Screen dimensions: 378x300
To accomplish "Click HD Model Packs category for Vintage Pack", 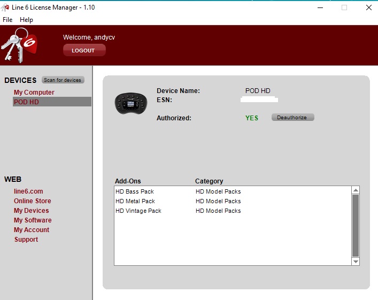I will pyautogui.click(x=218, y=211).
